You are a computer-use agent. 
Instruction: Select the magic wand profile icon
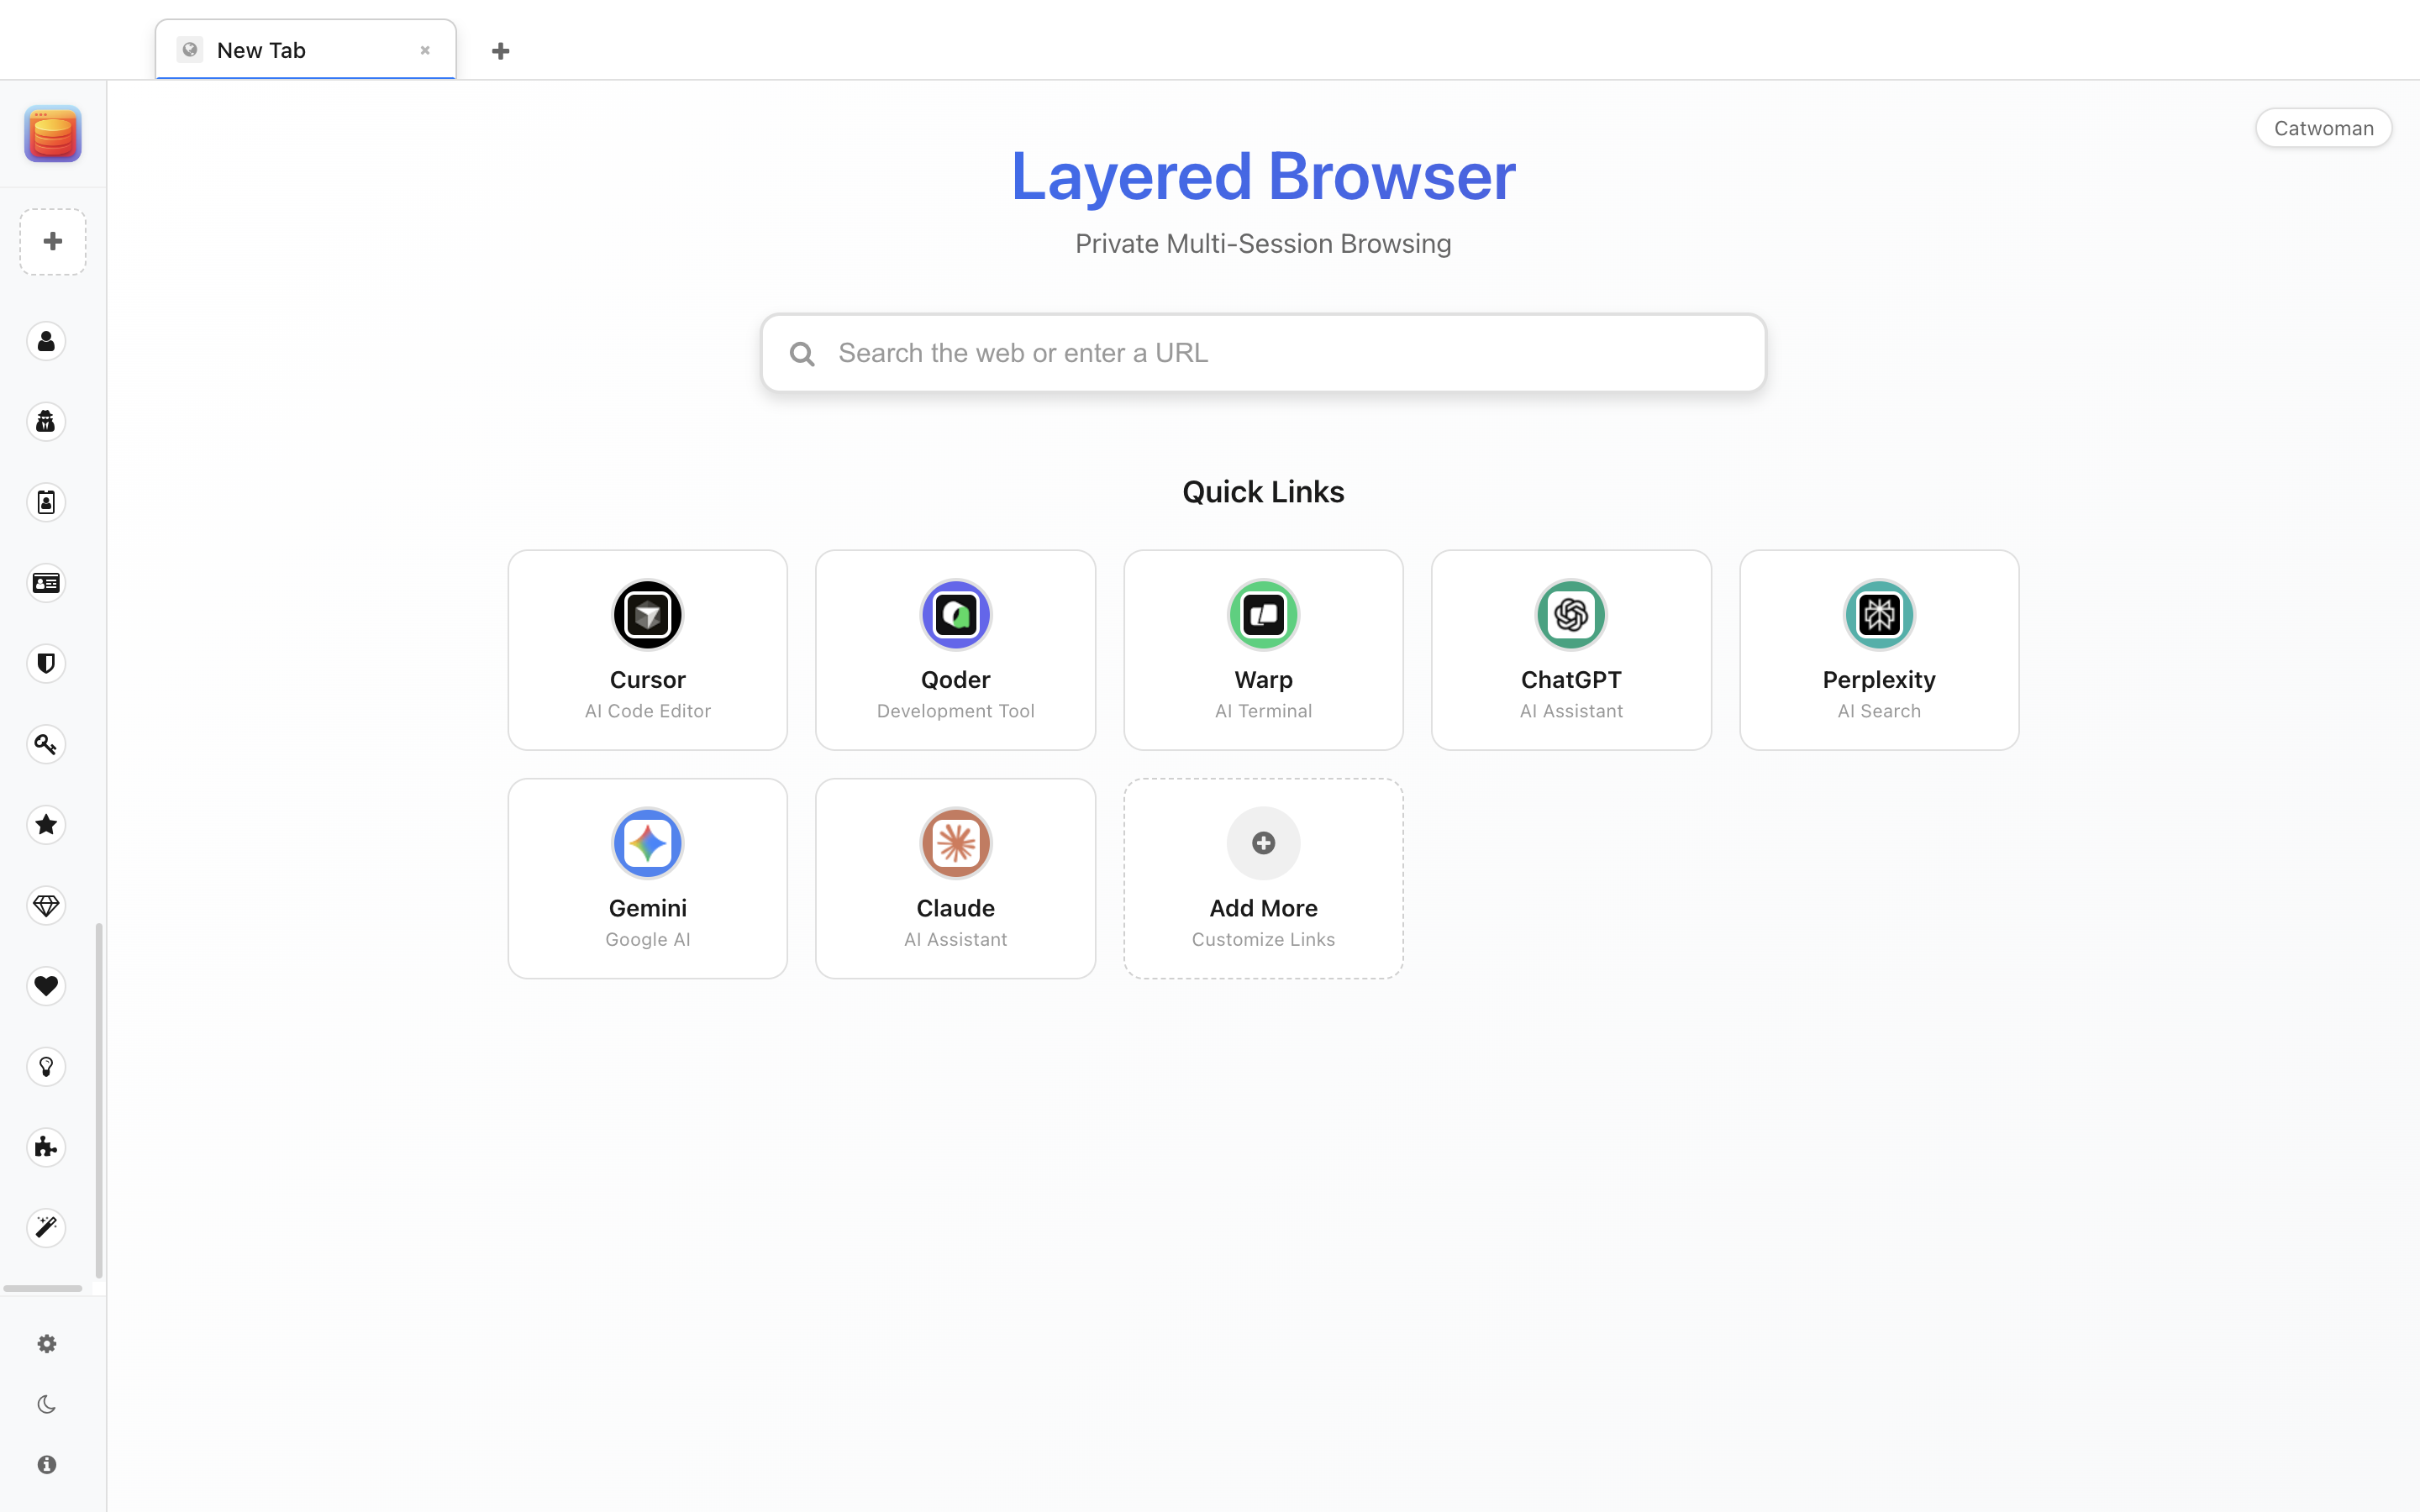[46, 1228]
